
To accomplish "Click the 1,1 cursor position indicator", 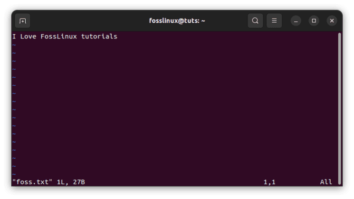I will point(269,182).
